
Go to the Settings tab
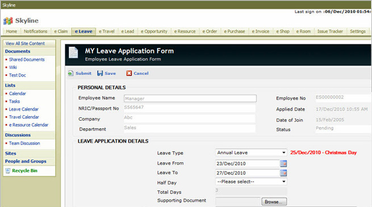click(358, 32)
